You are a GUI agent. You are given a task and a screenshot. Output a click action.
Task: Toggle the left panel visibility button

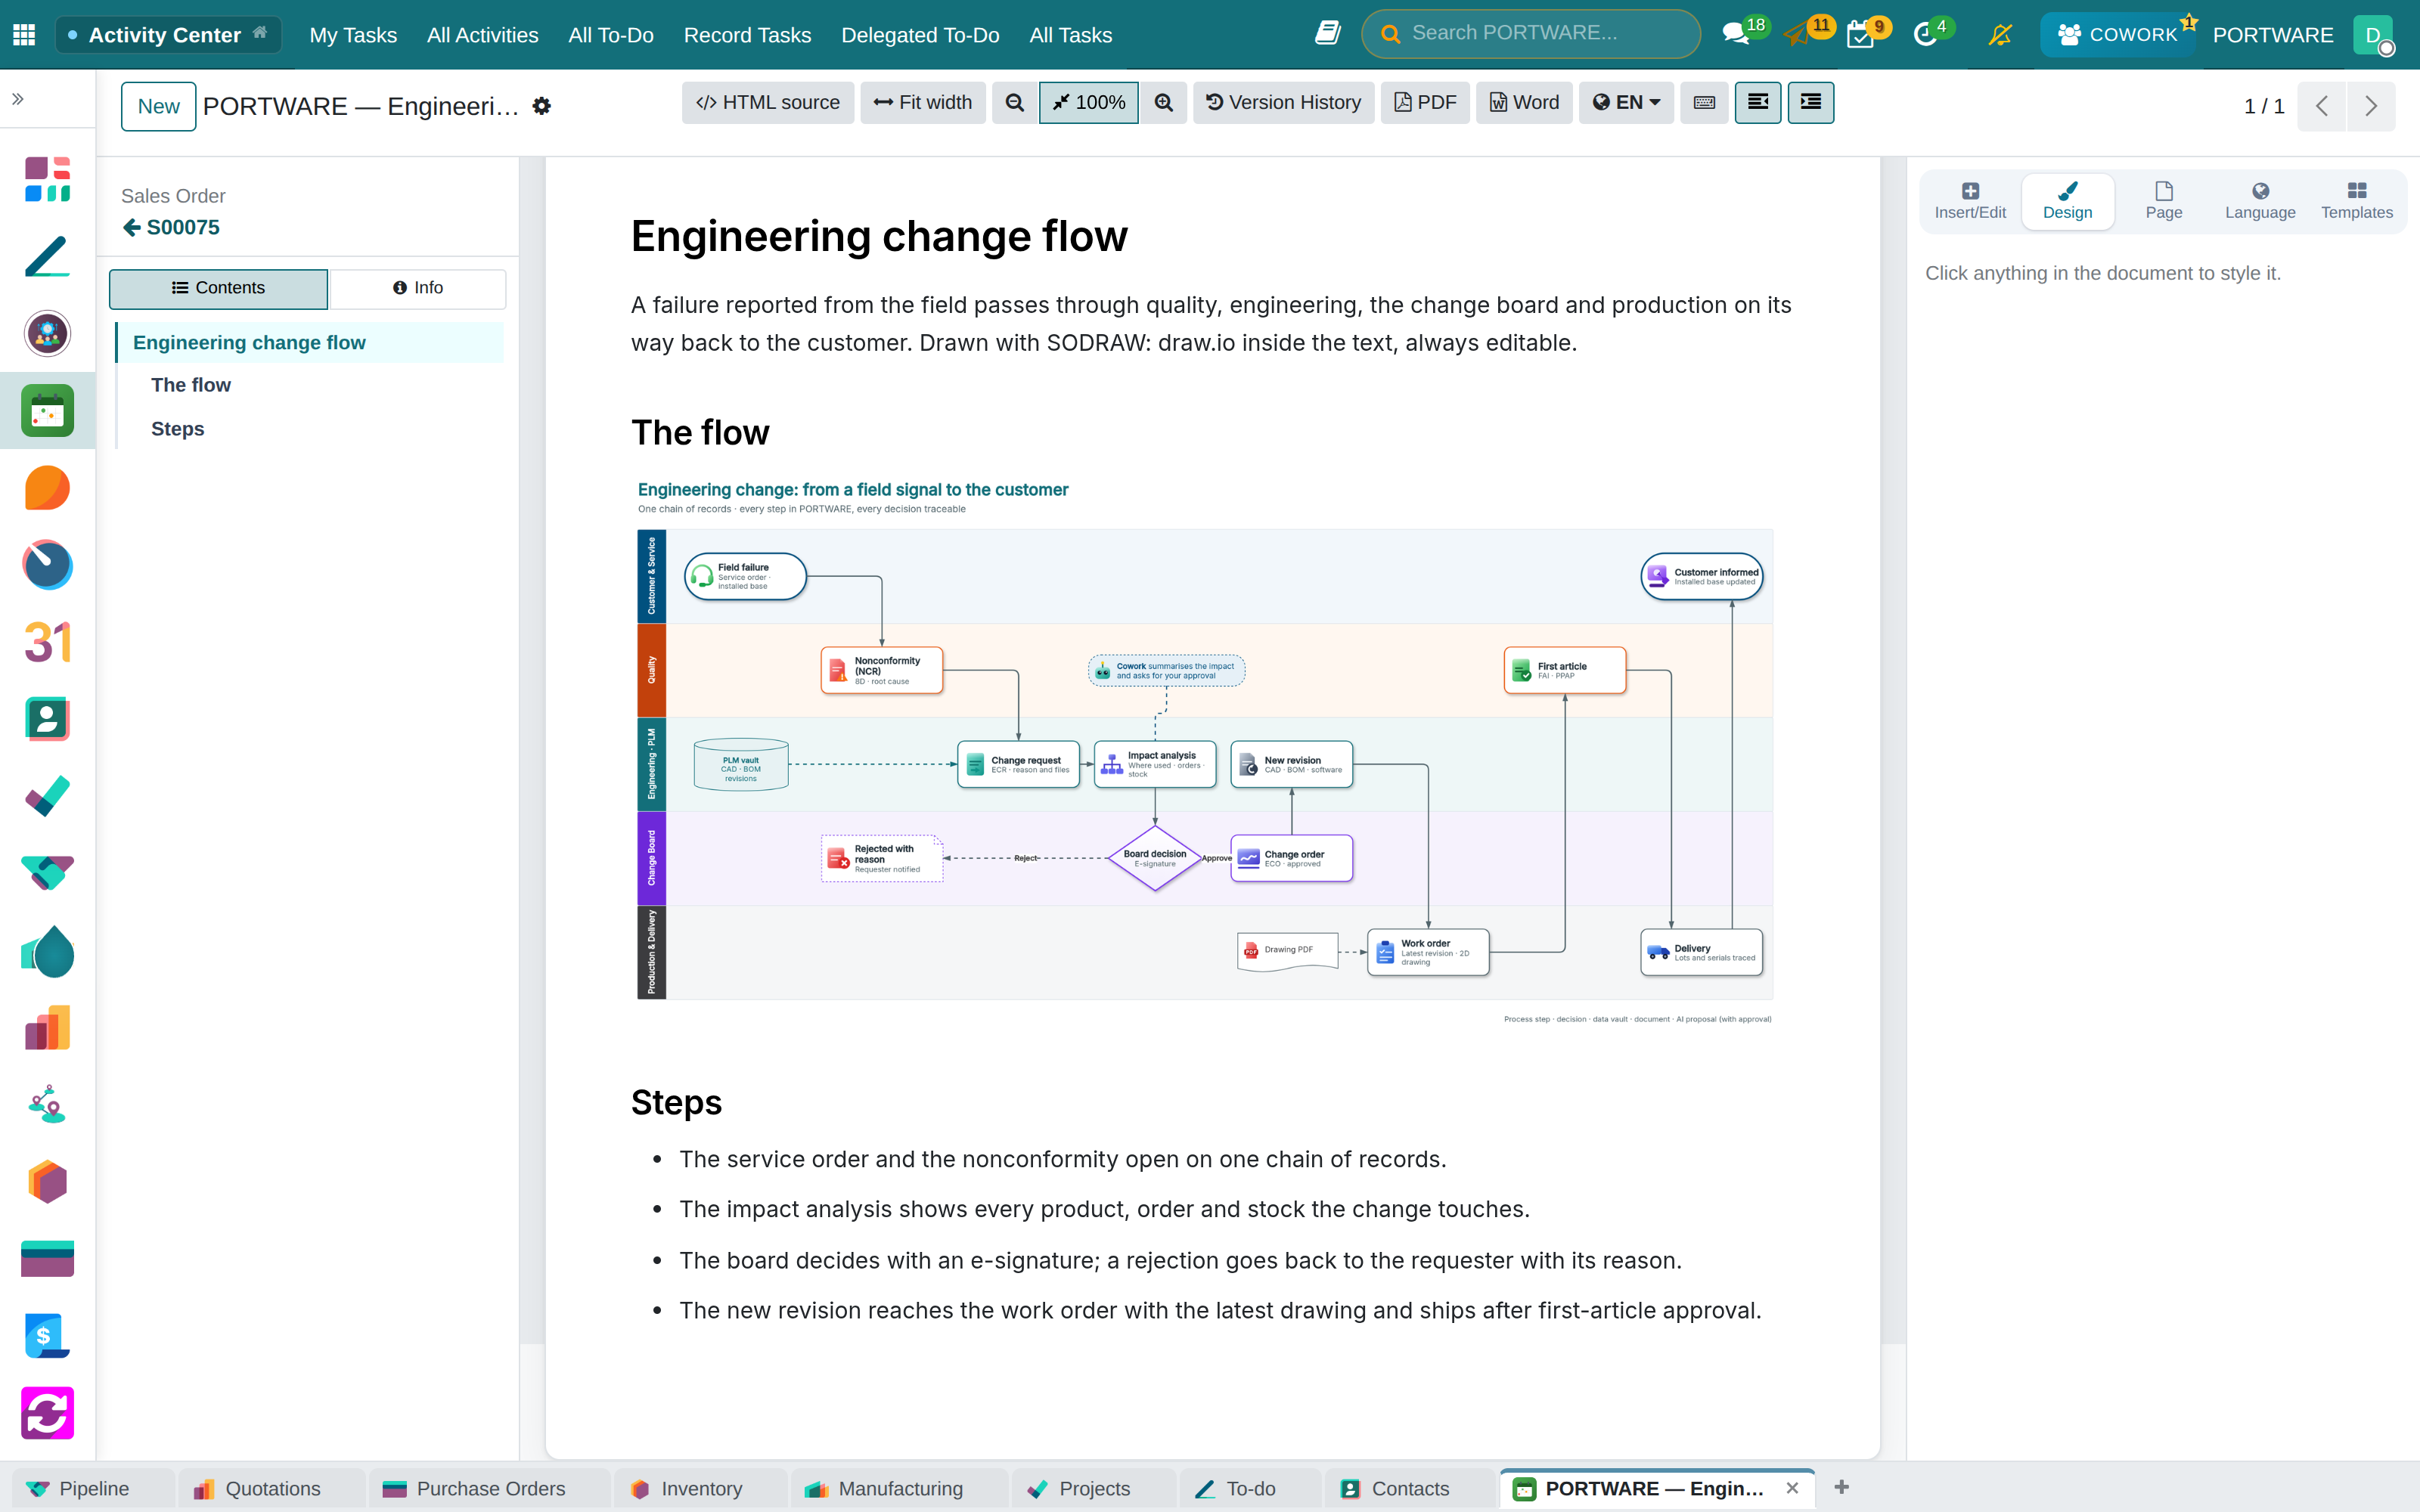point(1758,103)
